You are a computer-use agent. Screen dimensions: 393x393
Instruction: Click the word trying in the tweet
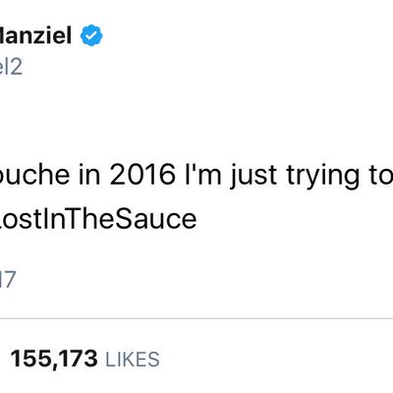pyautogui.click(x=323, y=177)
